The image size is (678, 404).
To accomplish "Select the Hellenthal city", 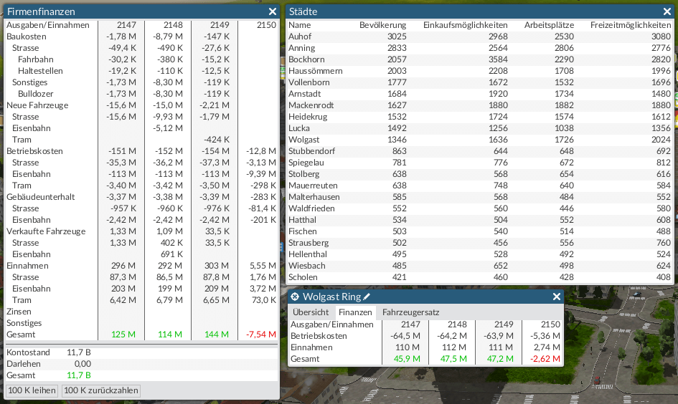I will pyautogui.click(x=479, y=254).
